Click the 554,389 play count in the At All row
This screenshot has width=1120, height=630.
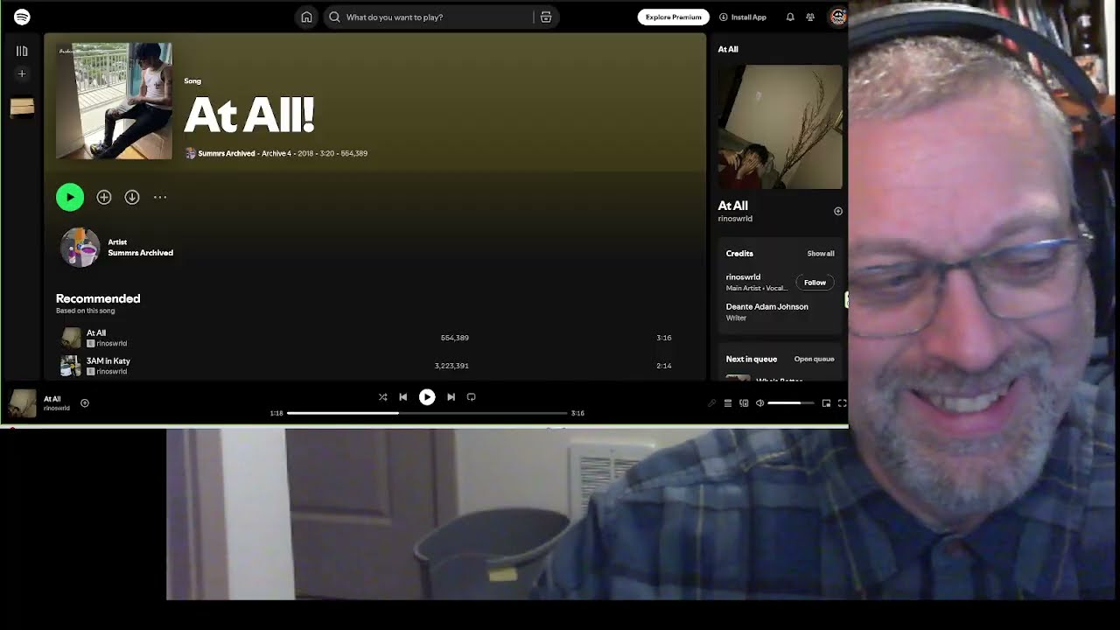455,338
